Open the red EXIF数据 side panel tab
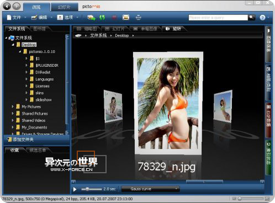 pyautogui.click(x=268, y=120)
